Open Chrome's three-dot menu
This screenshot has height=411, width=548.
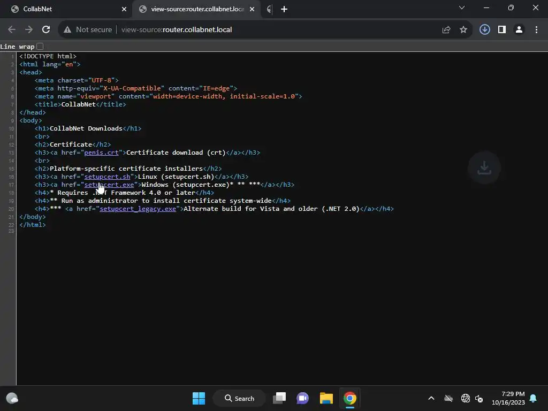(x=536, y=30)
